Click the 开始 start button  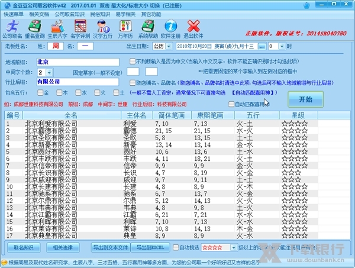pos(305,99)
